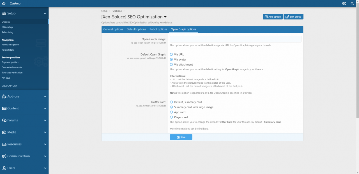Switch to Default options tab

(136, 29)
